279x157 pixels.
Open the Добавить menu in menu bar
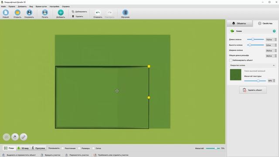(x=22, y=7)
